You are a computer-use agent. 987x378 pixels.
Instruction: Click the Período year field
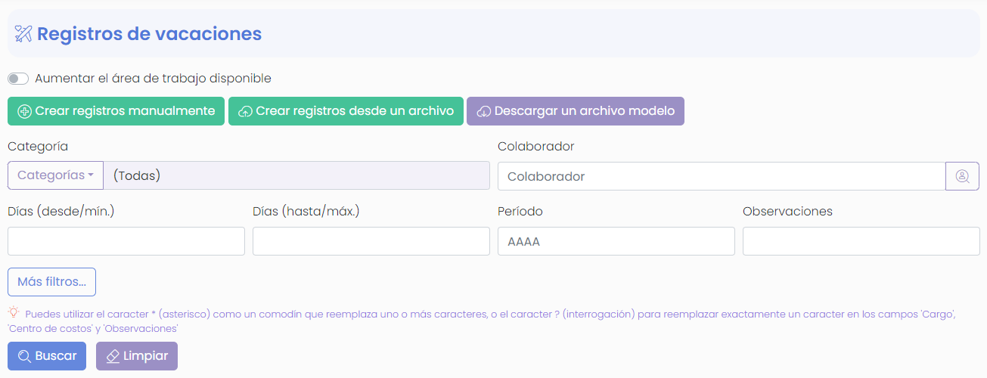(616, 241)
